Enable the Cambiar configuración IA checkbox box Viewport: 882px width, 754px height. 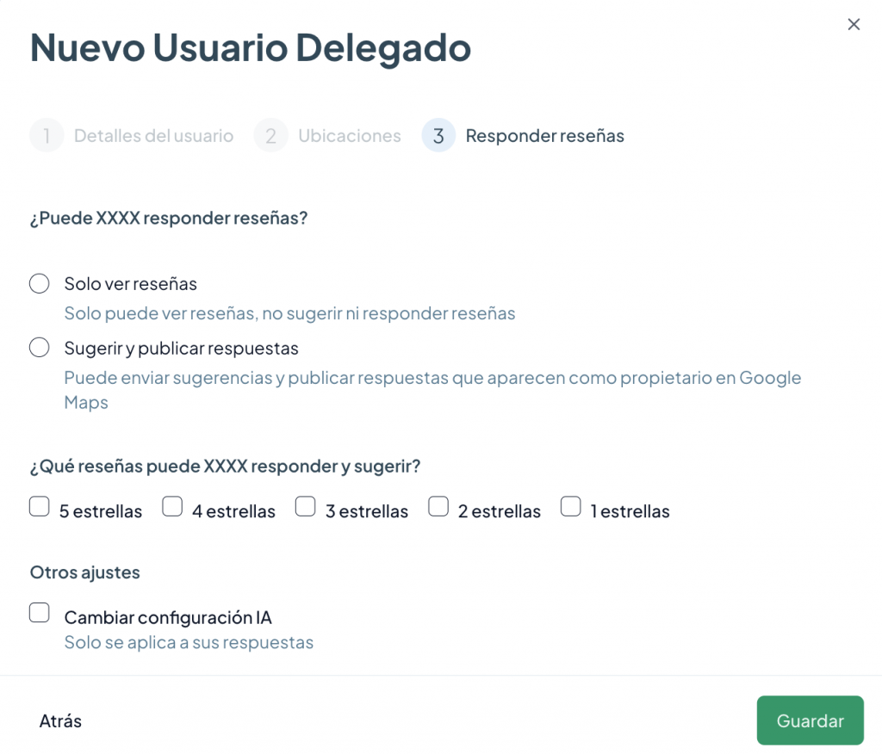pos(40,613)
